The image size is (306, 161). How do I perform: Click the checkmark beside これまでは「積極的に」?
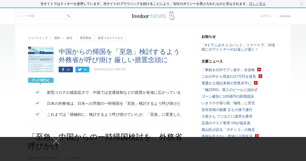click(37, 114)
